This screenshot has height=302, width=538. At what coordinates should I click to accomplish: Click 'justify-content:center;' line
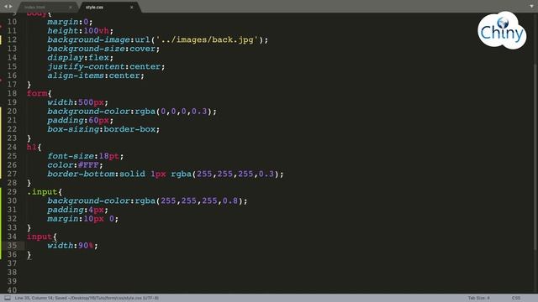[x=106, y=66]
